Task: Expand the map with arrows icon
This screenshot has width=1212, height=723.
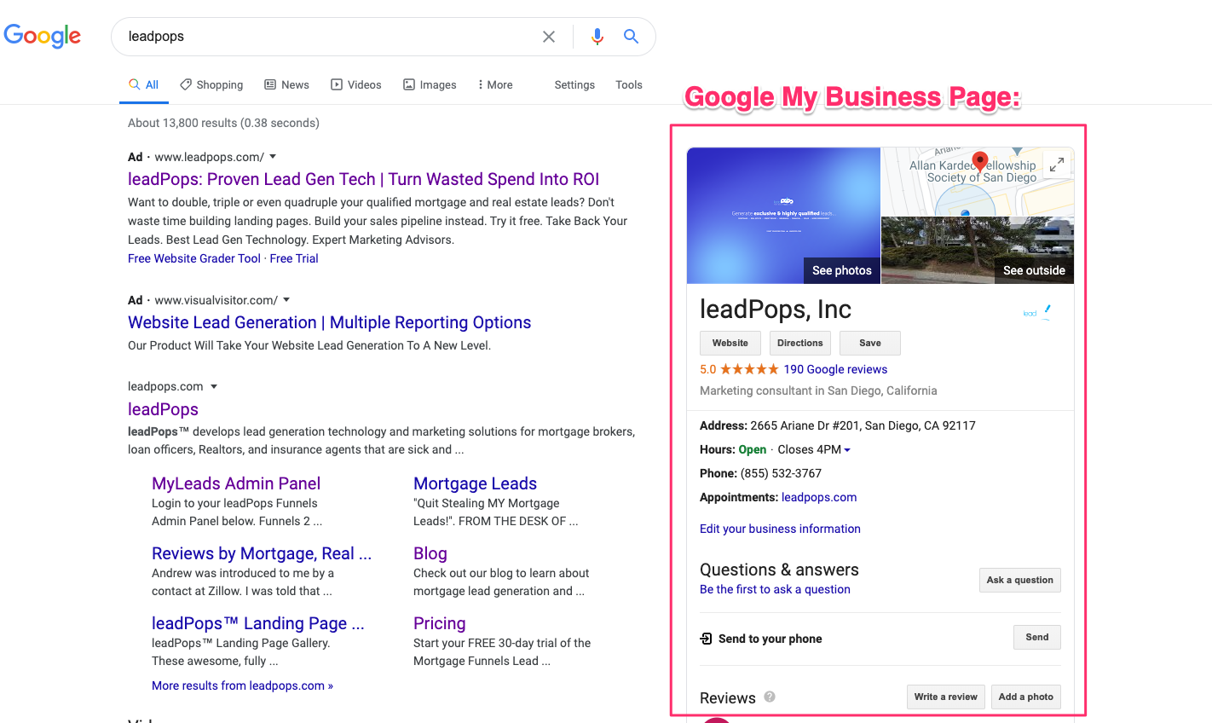Action: [1056, 165]
